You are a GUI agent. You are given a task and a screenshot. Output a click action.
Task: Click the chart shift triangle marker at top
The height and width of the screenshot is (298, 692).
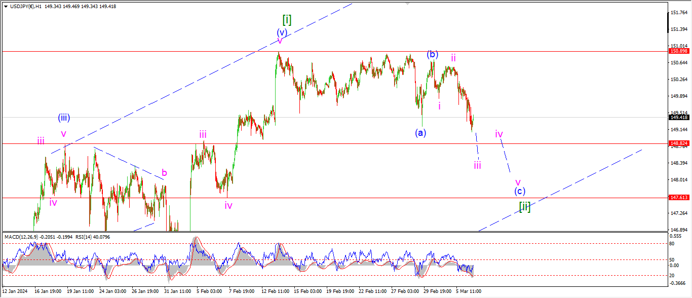407,3
